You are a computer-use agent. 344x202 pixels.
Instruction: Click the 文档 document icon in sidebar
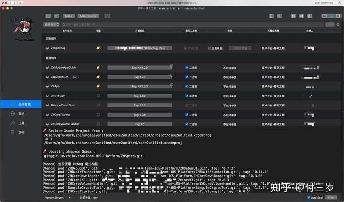pos(13,132)
